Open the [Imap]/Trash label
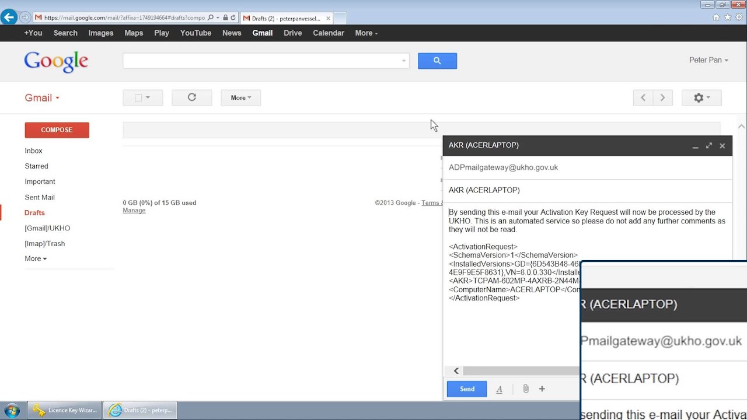Viewport: 747px width, 420px height. [x=45, y=243]
